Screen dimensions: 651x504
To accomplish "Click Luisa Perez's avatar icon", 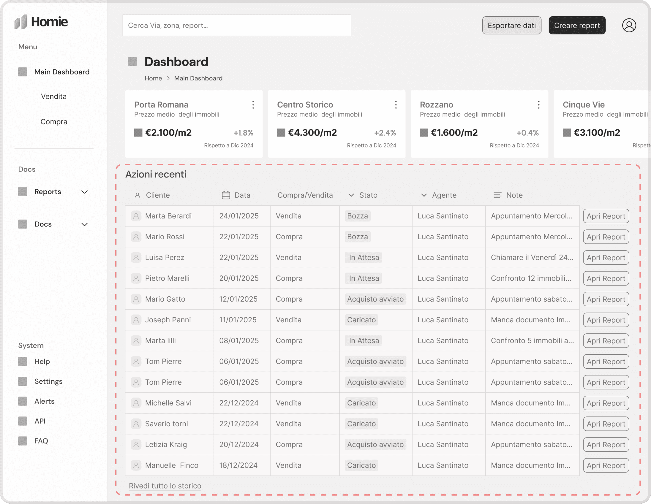I will tap(136, 257).
